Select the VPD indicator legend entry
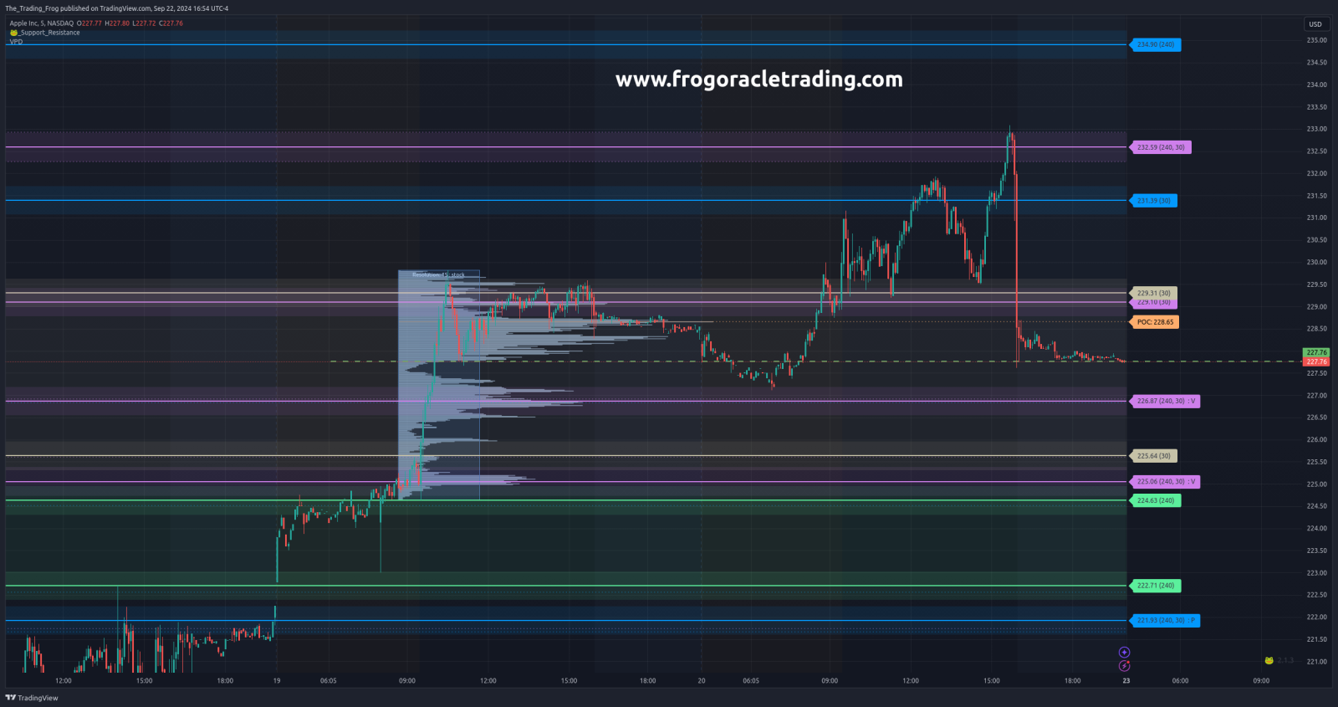 16,42
